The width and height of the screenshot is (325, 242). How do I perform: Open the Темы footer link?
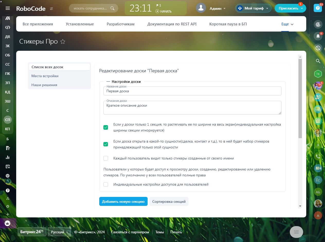tap(160, 232)
